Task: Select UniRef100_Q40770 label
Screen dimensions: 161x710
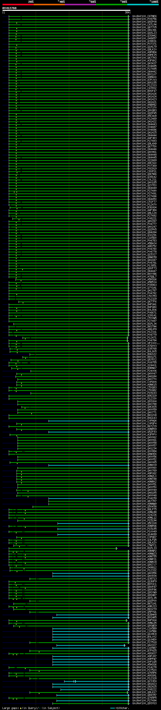Action: [144, 379]
